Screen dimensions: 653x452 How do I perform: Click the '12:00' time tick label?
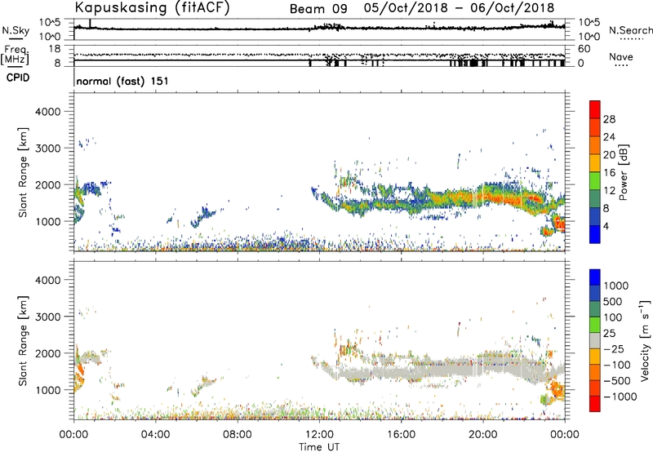319,435
